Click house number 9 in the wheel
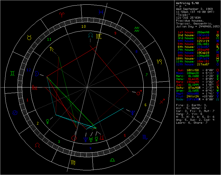 (115, 33)
